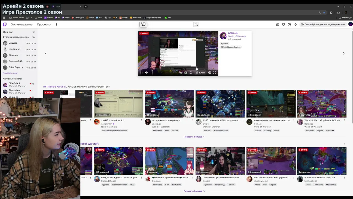Click the Vtuber tag
The height and width of the screenshot is (199, 353).
(x=175, y=130)
